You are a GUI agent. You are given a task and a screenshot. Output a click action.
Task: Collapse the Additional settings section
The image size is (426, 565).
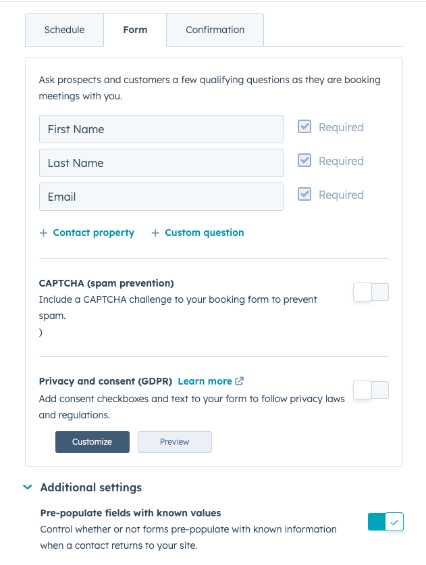pyautogui.click(x=28, y=487)
